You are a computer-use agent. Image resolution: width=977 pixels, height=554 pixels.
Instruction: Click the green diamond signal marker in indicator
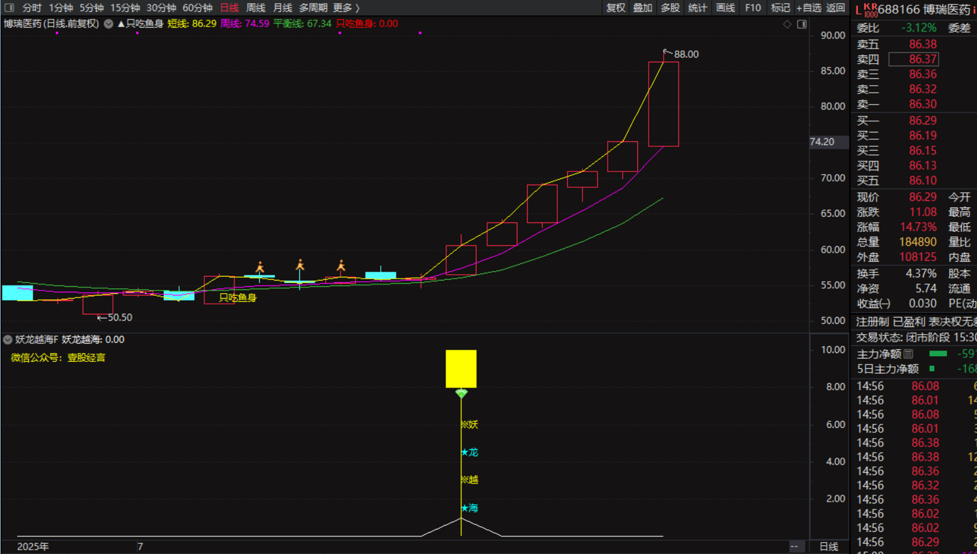(x=461, y=394)
